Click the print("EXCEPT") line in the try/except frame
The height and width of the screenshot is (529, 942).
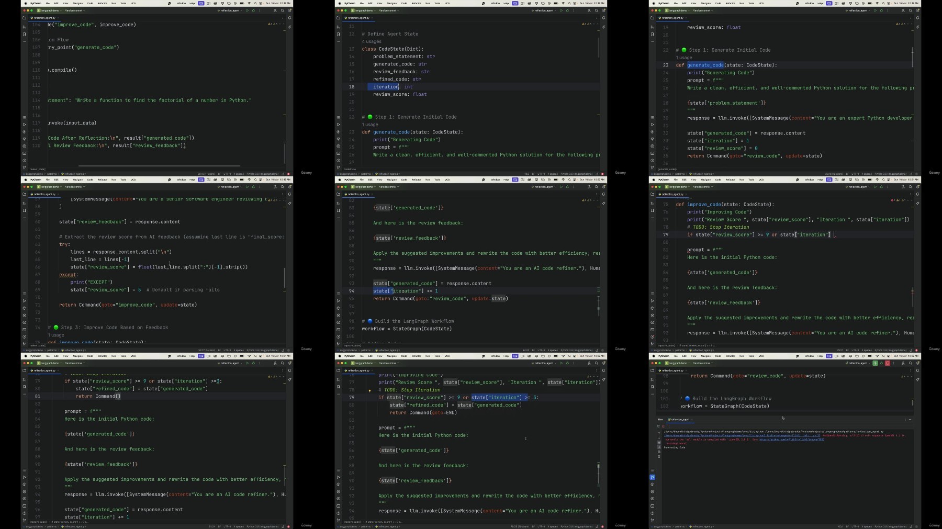click(92, 282)
